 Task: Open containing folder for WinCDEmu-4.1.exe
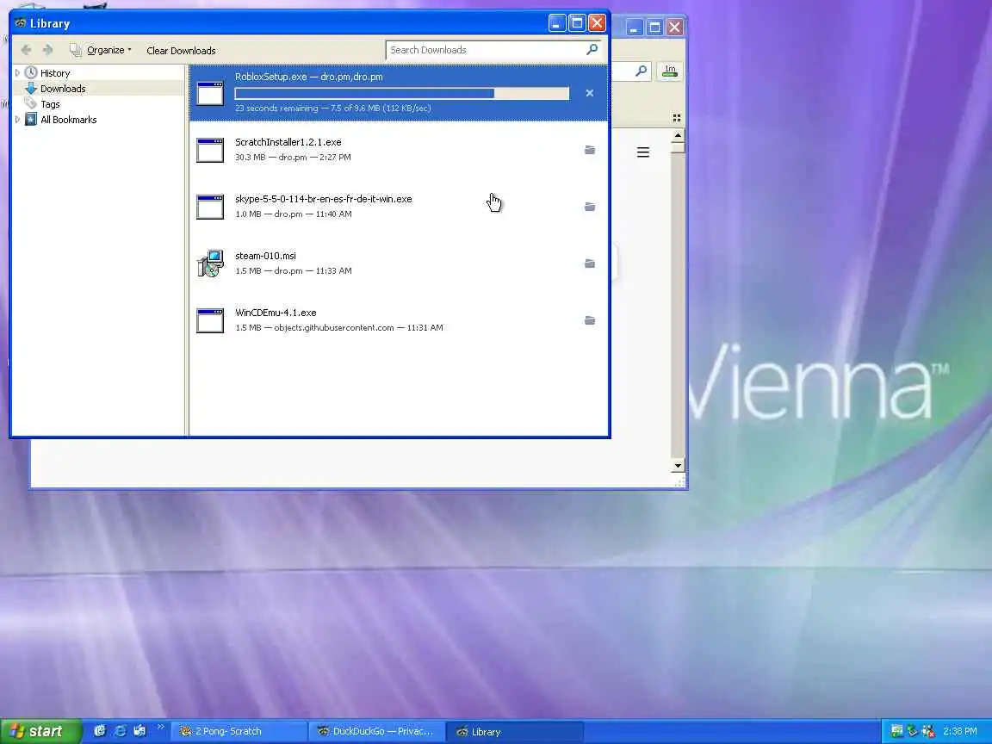coord(590,320)
